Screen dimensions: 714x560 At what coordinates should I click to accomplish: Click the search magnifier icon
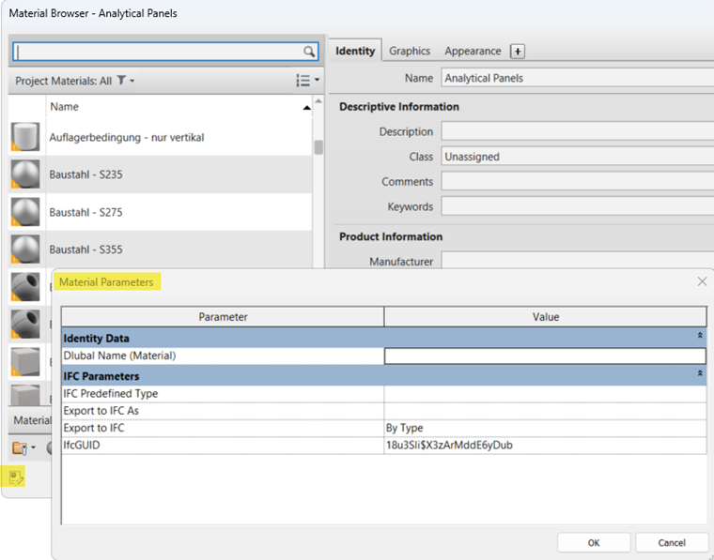click(x=309, y=52)
